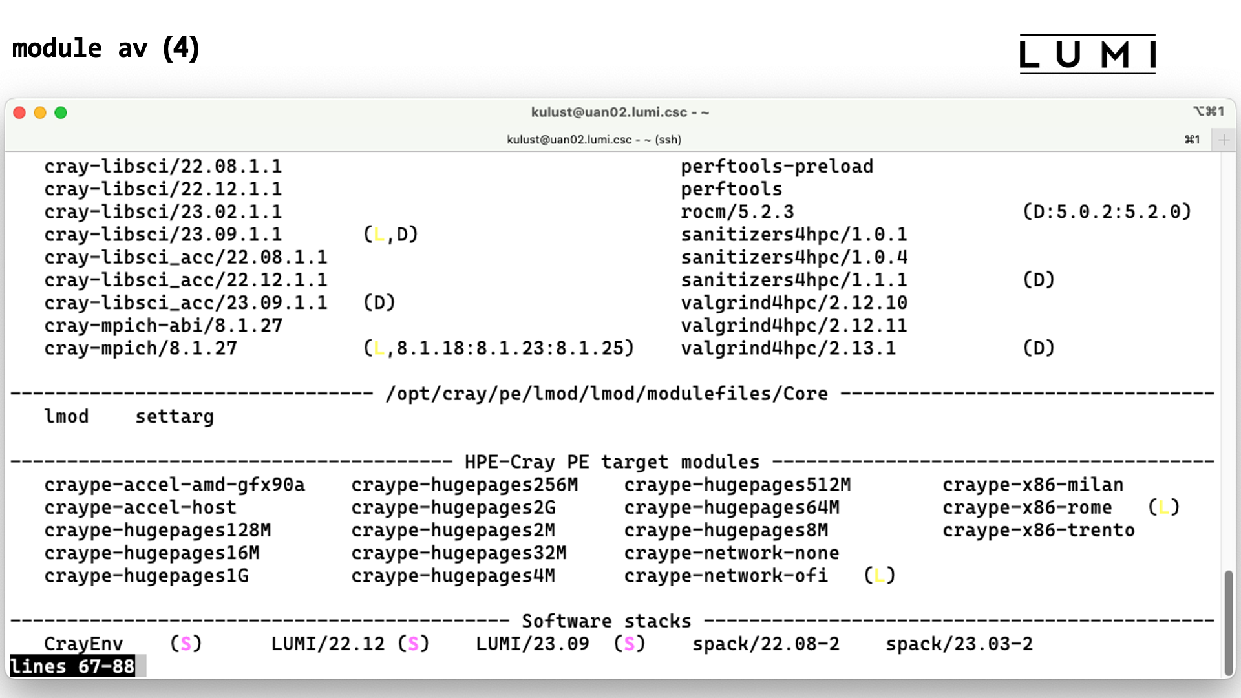Click craype-x86-rome entry
Image resolution: width=1241 pixels, height=698 pixels.
(x=1027, y=507)
